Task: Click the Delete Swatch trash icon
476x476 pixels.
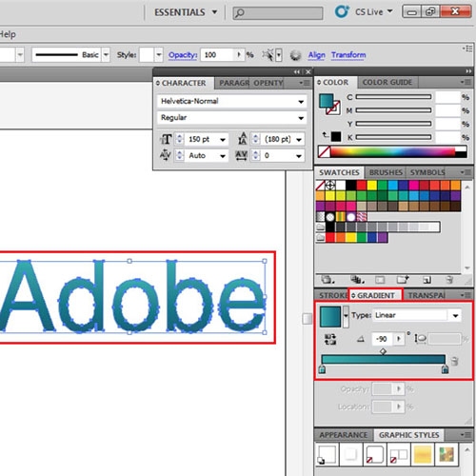Action: point(449,280)
